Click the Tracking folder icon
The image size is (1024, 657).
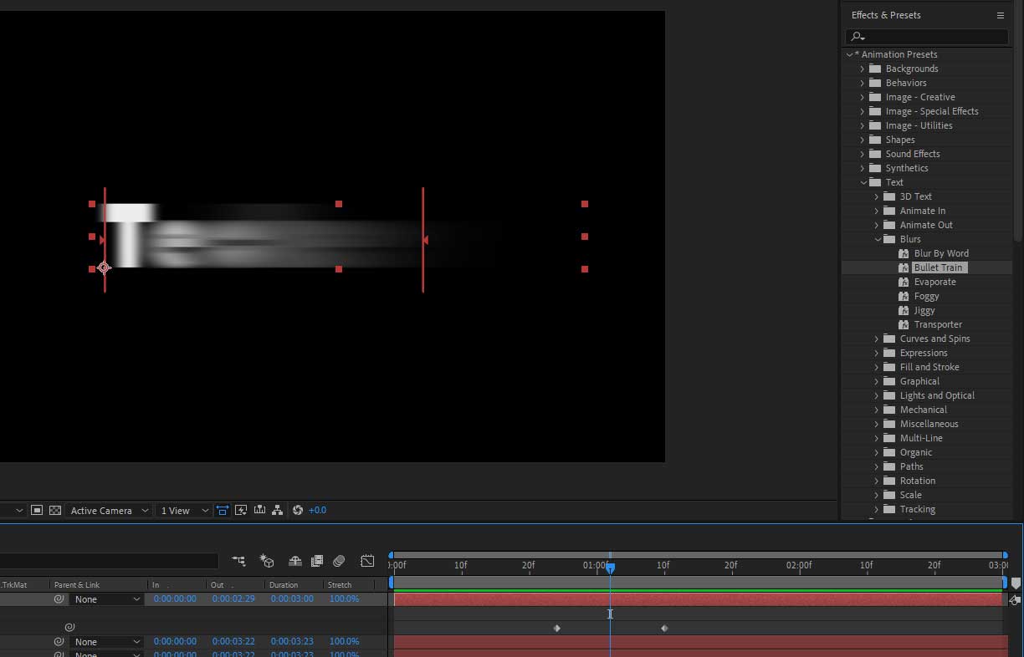(889, 509)
